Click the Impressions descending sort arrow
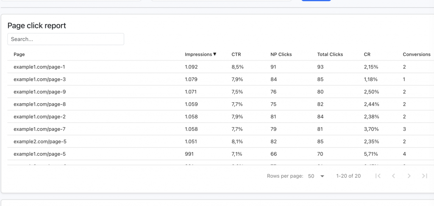Image resolution: width=434 pixels, height=206 pixels. (215, 54)
